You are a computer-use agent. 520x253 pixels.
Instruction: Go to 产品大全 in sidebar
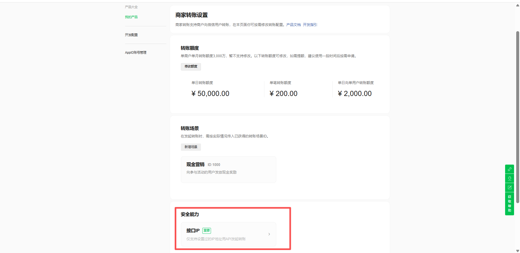tap(131, 7)
